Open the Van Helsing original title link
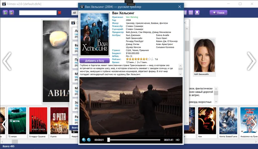Image resolution: width=258 pixels, height=149 pixels. [132, 17]
